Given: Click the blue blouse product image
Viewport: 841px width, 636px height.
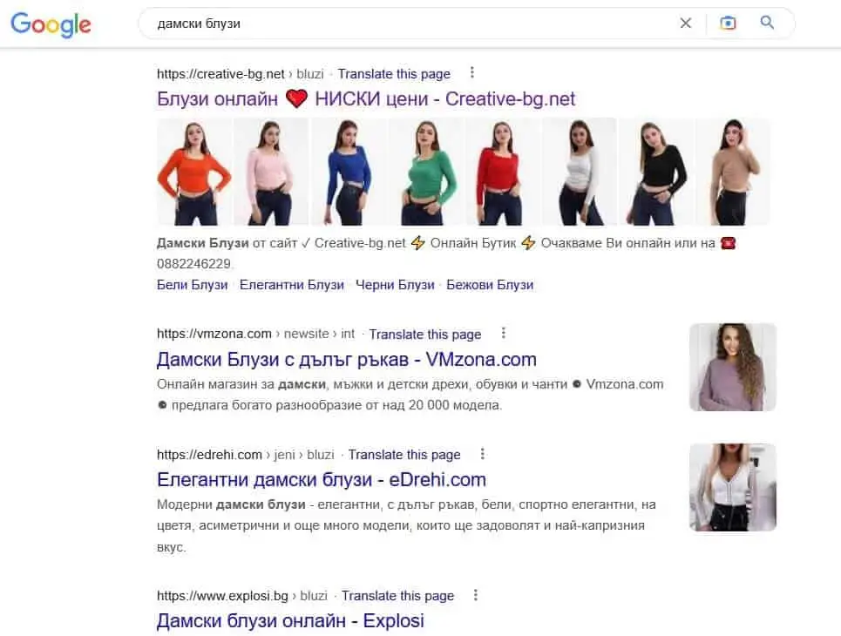Looking at the screenshot, I should coord(349,172).
